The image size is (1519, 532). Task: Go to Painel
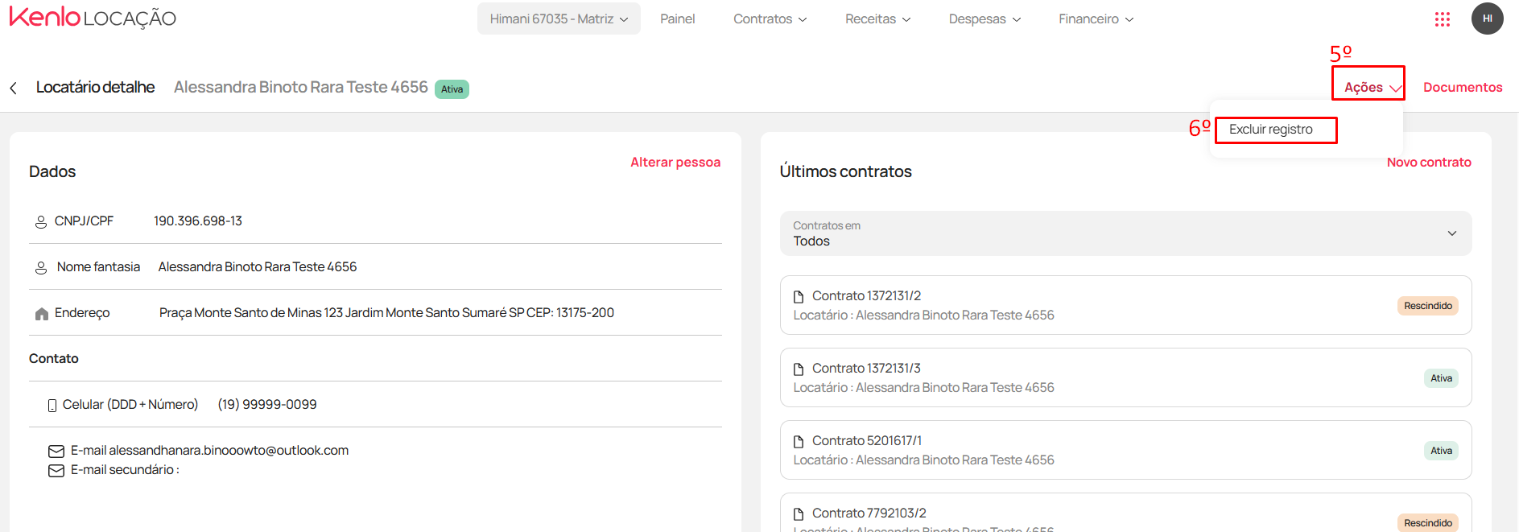(x=677, y=19)
